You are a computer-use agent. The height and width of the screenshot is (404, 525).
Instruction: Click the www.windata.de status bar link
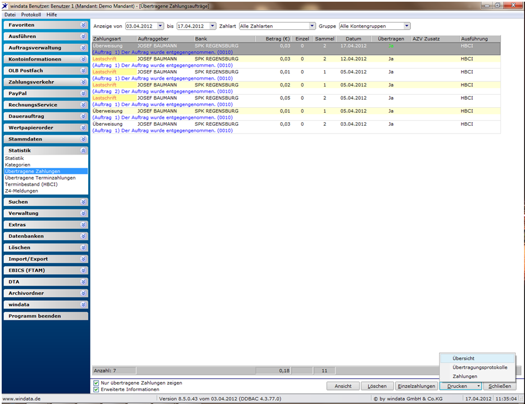click(21, 398)
